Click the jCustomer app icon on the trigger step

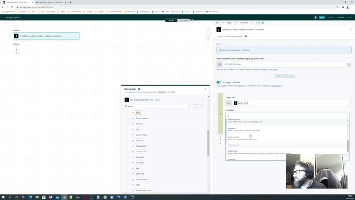16,36
